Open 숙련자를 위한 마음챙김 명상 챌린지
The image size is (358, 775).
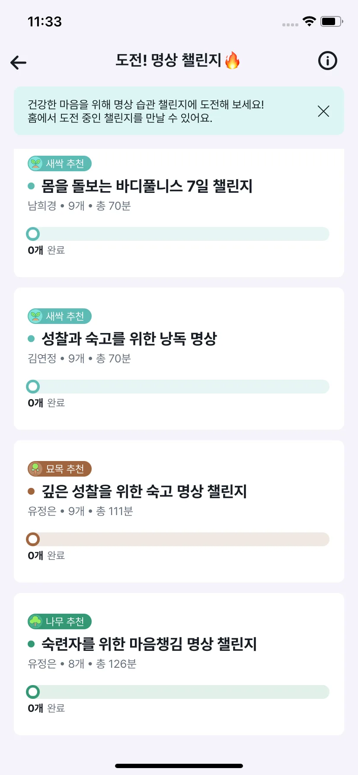[149, 644]
